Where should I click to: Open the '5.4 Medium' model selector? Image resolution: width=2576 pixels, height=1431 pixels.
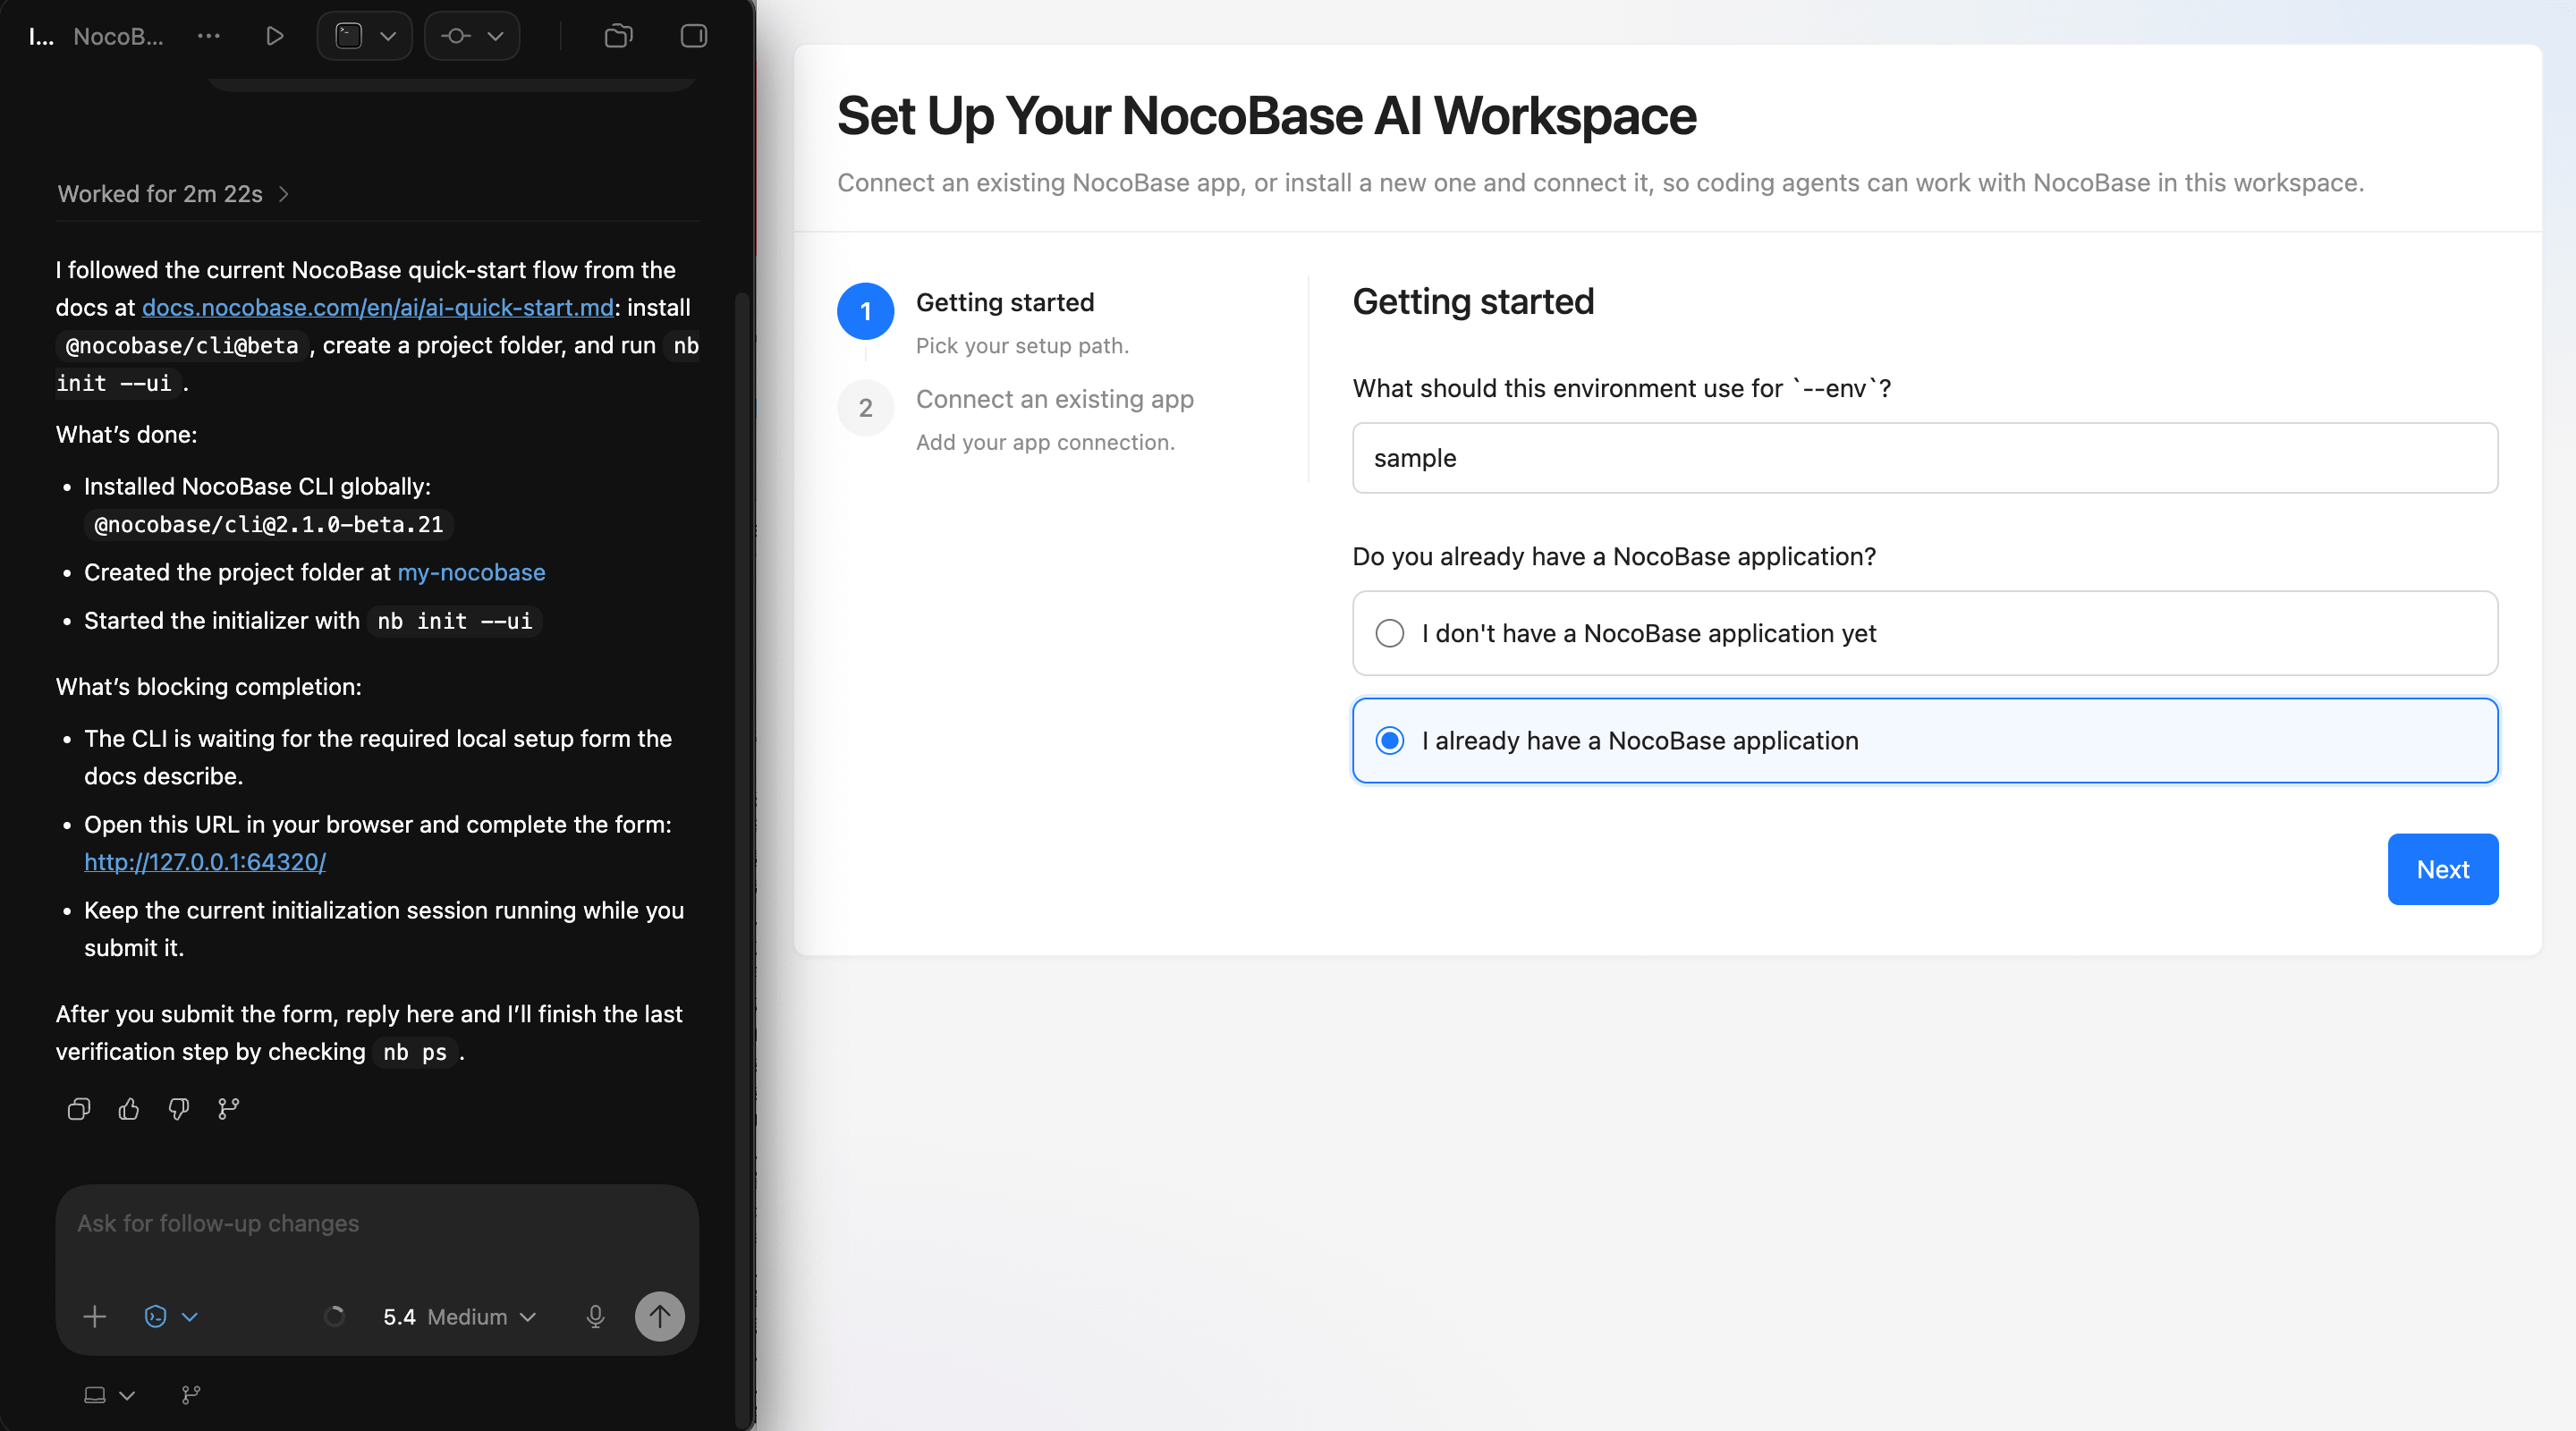pos(459,1316)
